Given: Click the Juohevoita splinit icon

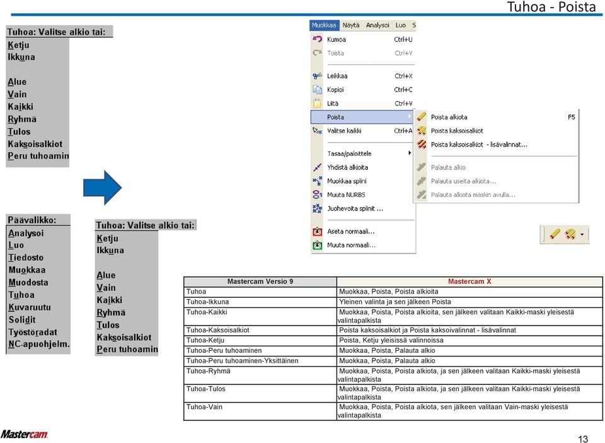Looking at the screenshot, I should [317, 208].
